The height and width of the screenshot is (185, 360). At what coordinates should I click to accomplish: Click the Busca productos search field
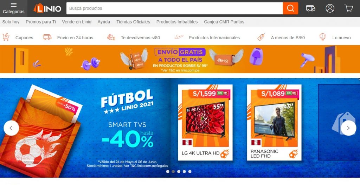click(174, 8)
